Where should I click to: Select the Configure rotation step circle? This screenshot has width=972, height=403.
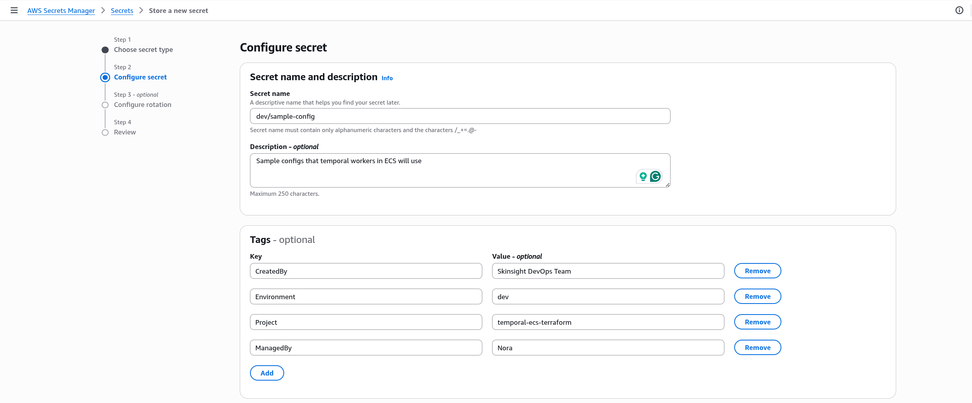coord(105,105)
